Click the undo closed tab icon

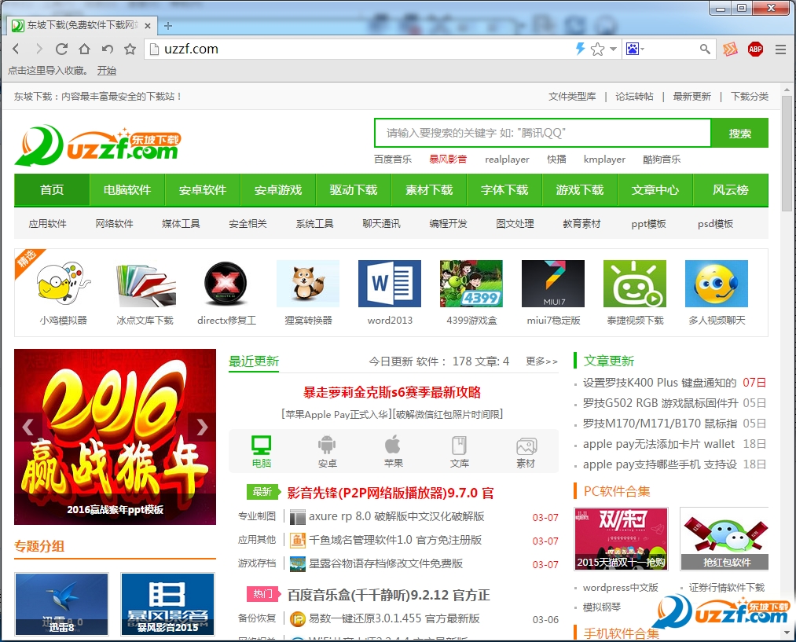[107, 49]
